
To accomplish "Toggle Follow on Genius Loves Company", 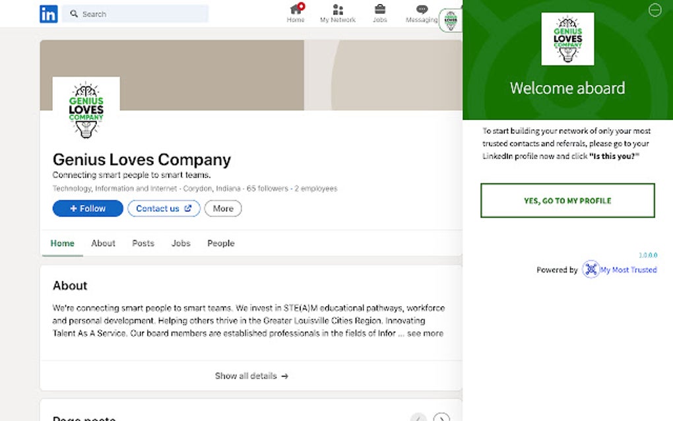I will (x=87, y=208).
